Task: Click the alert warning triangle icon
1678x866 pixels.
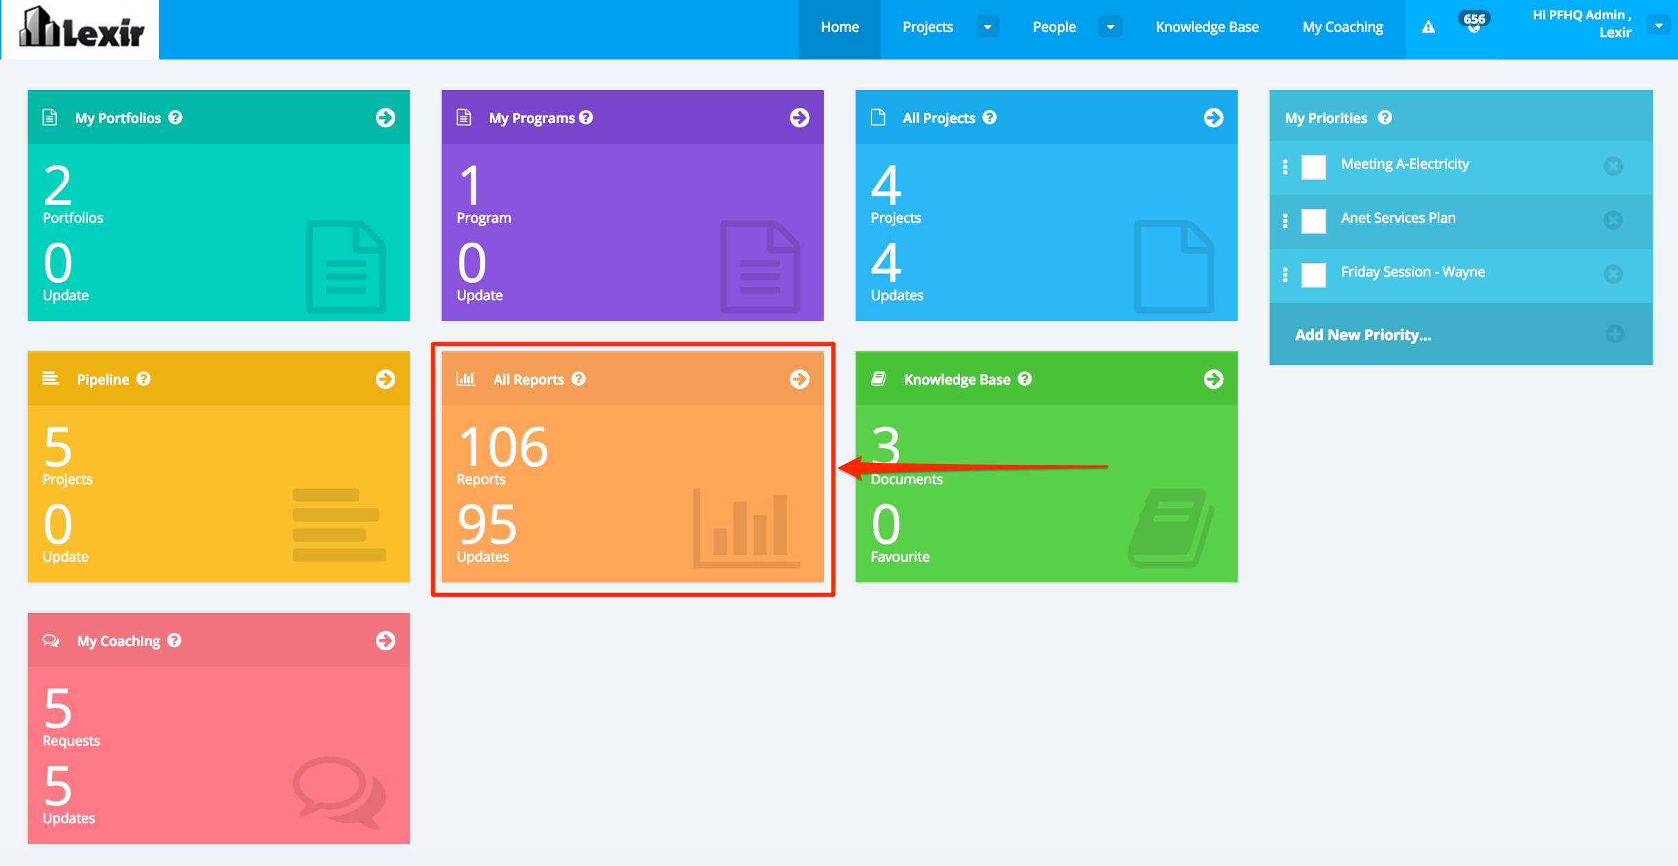Action: pos(1428,27)
